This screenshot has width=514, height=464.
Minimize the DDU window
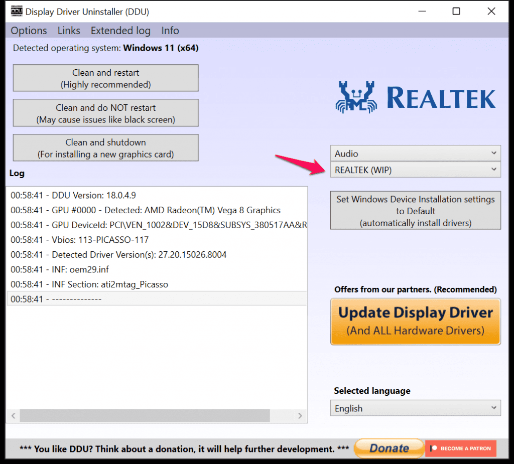point(422,12)
